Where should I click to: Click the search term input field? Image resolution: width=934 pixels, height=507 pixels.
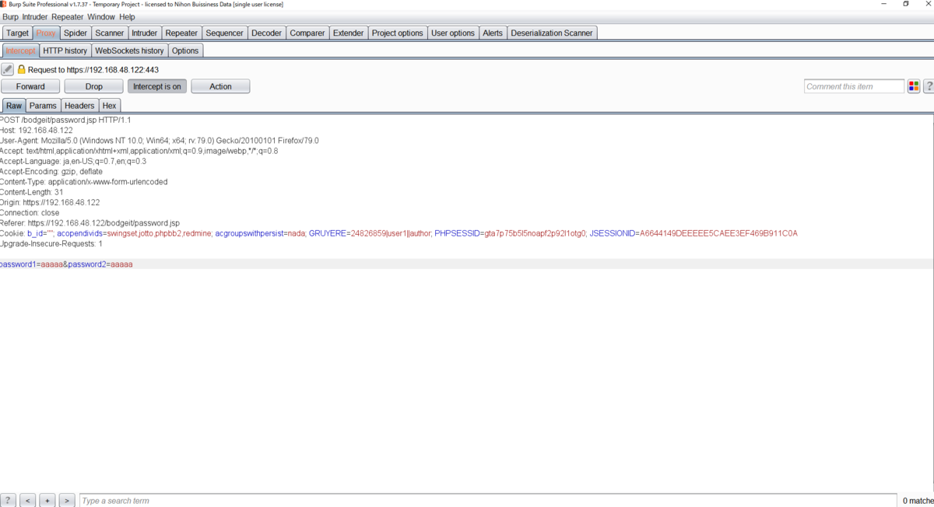point(487,501)
